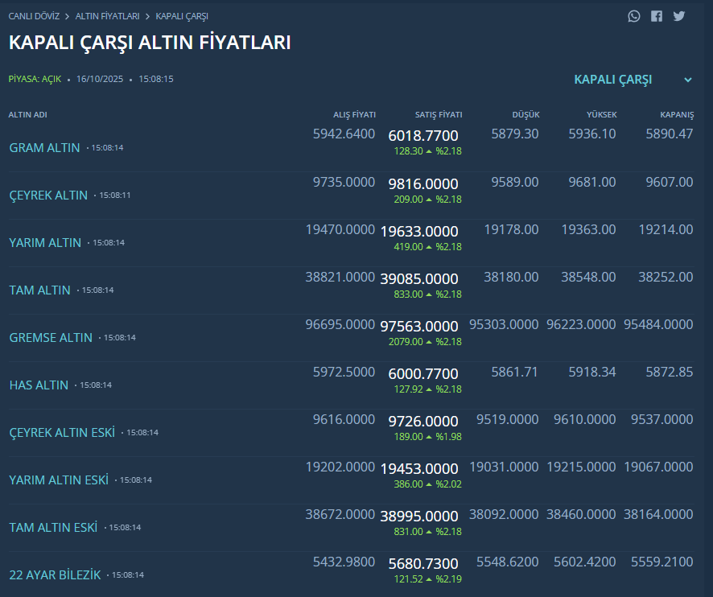Expand the Kapalı Çarşı market dropdown chevron
The height and width of the screenshot is (597, 713).
click(x=688, y=80)
